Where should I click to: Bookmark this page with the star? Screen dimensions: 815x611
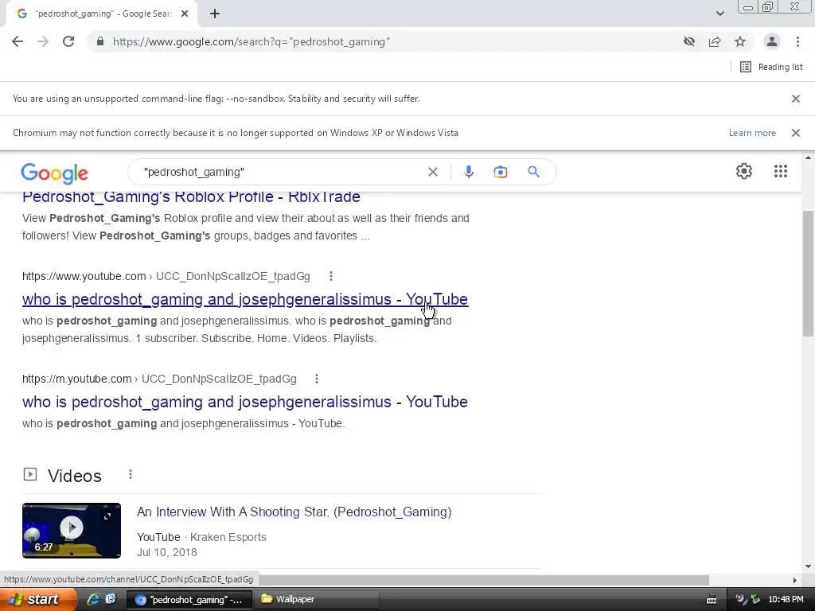tap(740, 41)
